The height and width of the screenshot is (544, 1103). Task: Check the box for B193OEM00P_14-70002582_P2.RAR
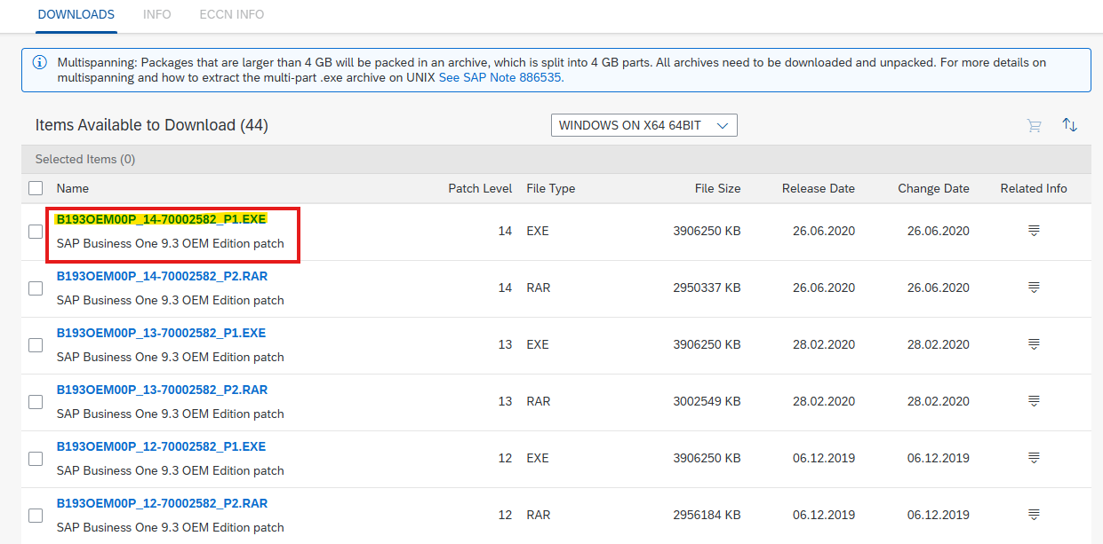(x=36, y=288)
